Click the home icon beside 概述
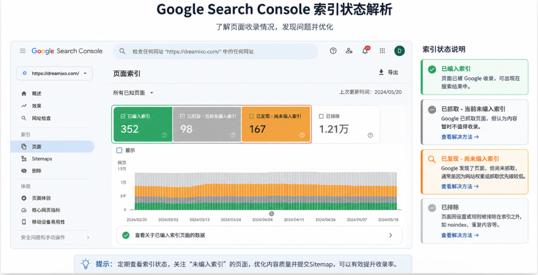Screen dimensions: 538x275 (24, 93)
